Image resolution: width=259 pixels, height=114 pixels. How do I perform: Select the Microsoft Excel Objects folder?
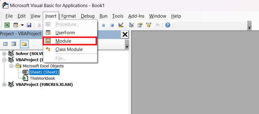43,66
